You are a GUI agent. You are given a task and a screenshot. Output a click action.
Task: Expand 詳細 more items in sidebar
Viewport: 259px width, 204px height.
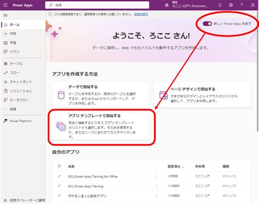click(x=23, y=109)
